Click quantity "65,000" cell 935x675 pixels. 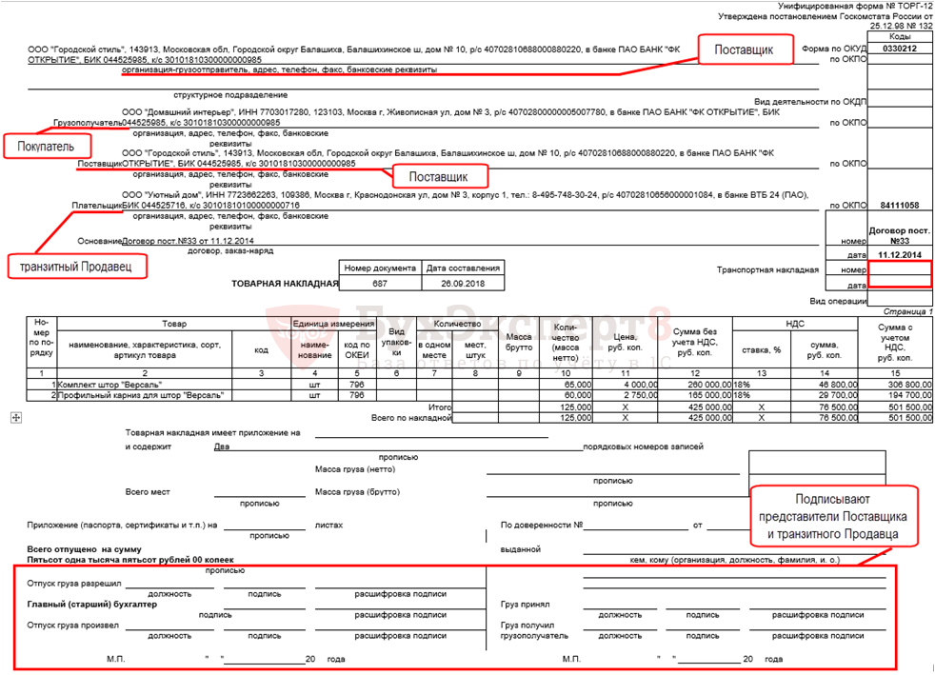click(566, 385)
